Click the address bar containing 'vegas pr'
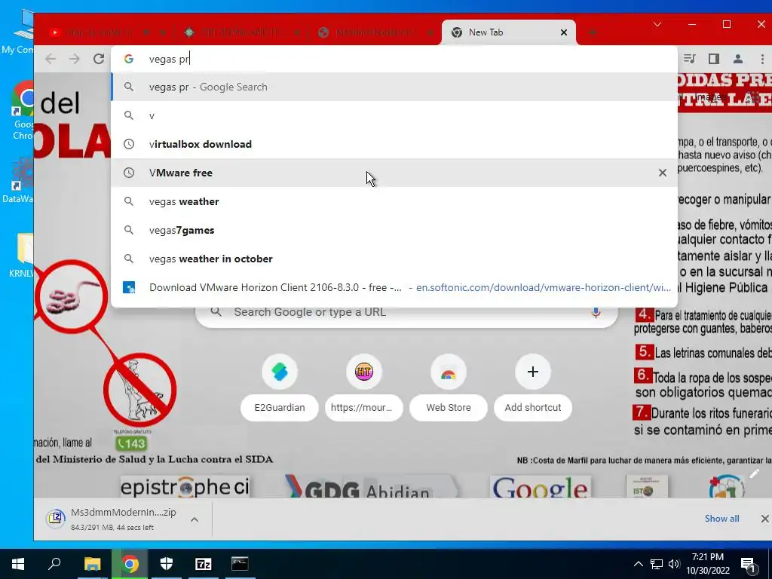Screen dimensions: 772x579 (x=394, y=59)
